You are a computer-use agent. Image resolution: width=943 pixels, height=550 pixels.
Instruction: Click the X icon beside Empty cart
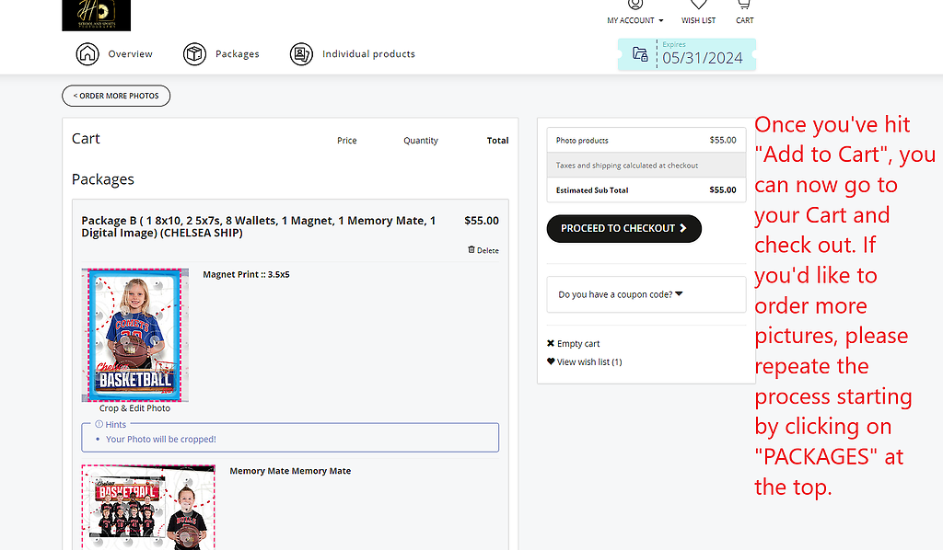pos(551,344)
